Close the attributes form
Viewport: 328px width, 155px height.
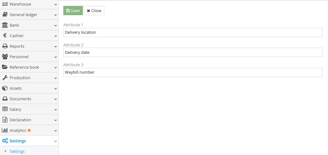click(94, 11)
